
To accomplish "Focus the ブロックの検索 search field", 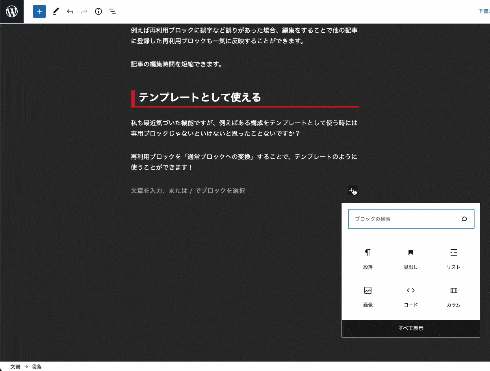I will [406, 219].
